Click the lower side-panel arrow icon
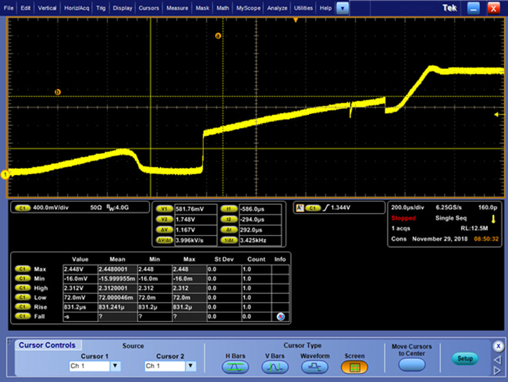The width and height of the screenshot is (508, 382). coord(497,370)
